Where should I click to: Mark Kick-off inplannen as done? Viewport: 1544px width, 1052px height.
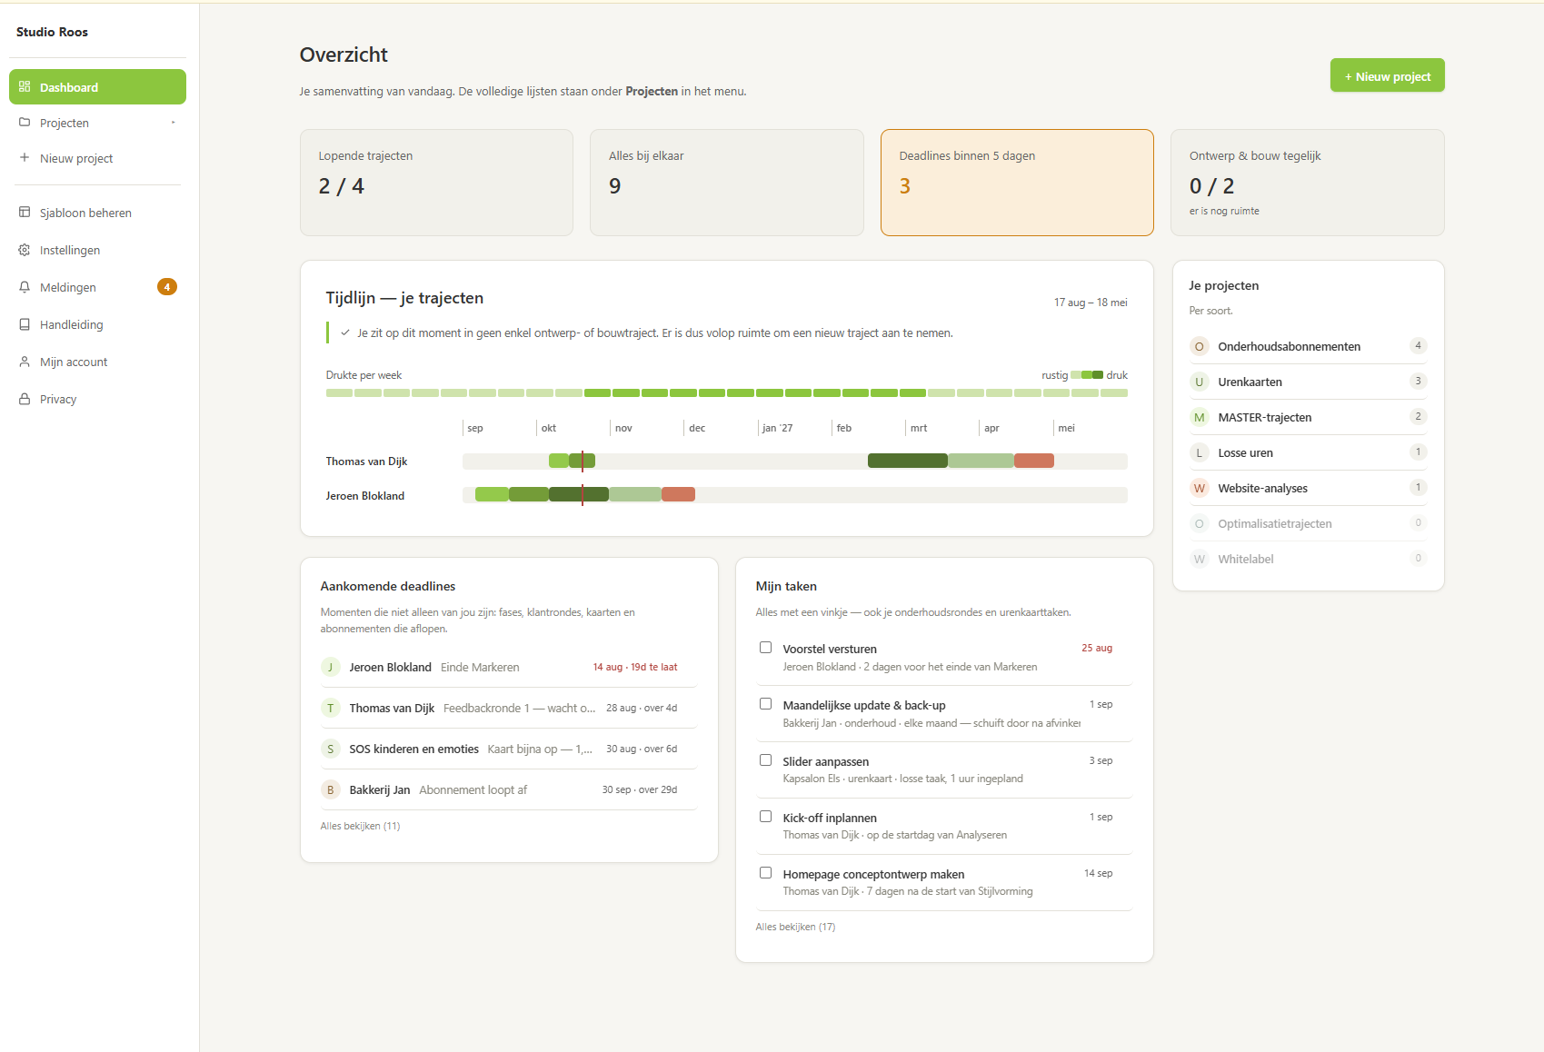click(x=766, y=817)
